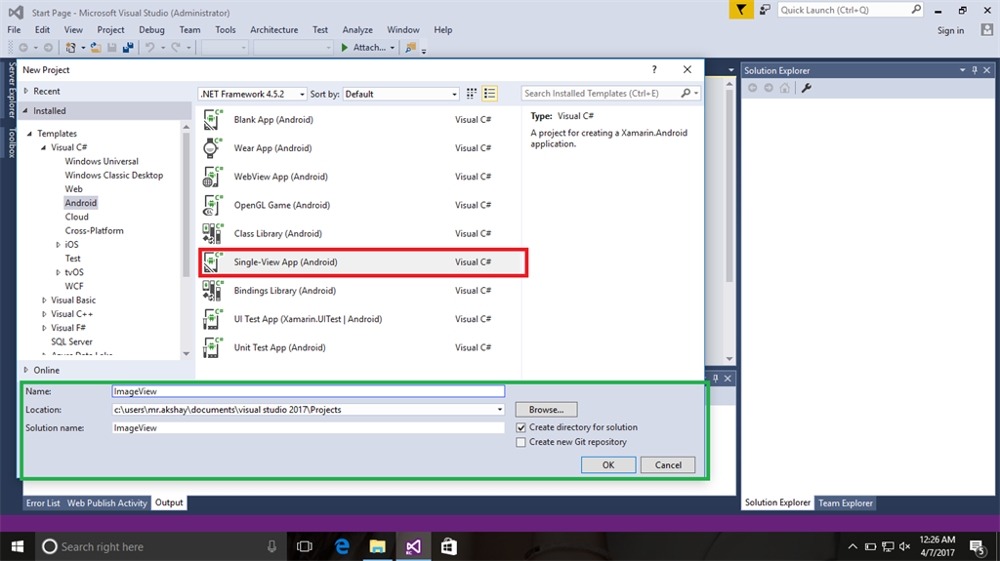Click the Windows Start button
The height and width of the screenshot is (561, 1000).
[x=18, y=546]
